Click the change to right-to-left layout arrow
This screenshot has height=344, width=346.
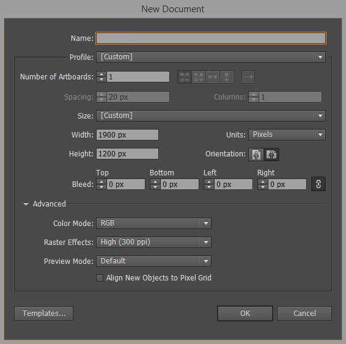point(248,77)
